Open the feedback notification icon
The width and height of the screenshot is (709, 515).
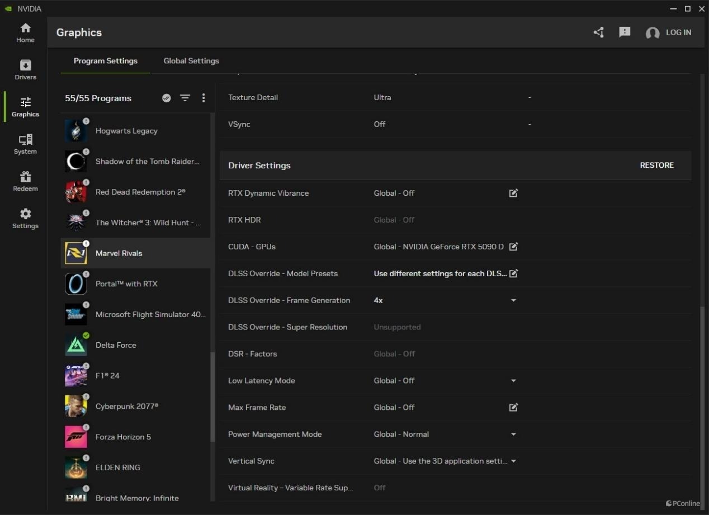pyautogui.click(x=625, y=32)
